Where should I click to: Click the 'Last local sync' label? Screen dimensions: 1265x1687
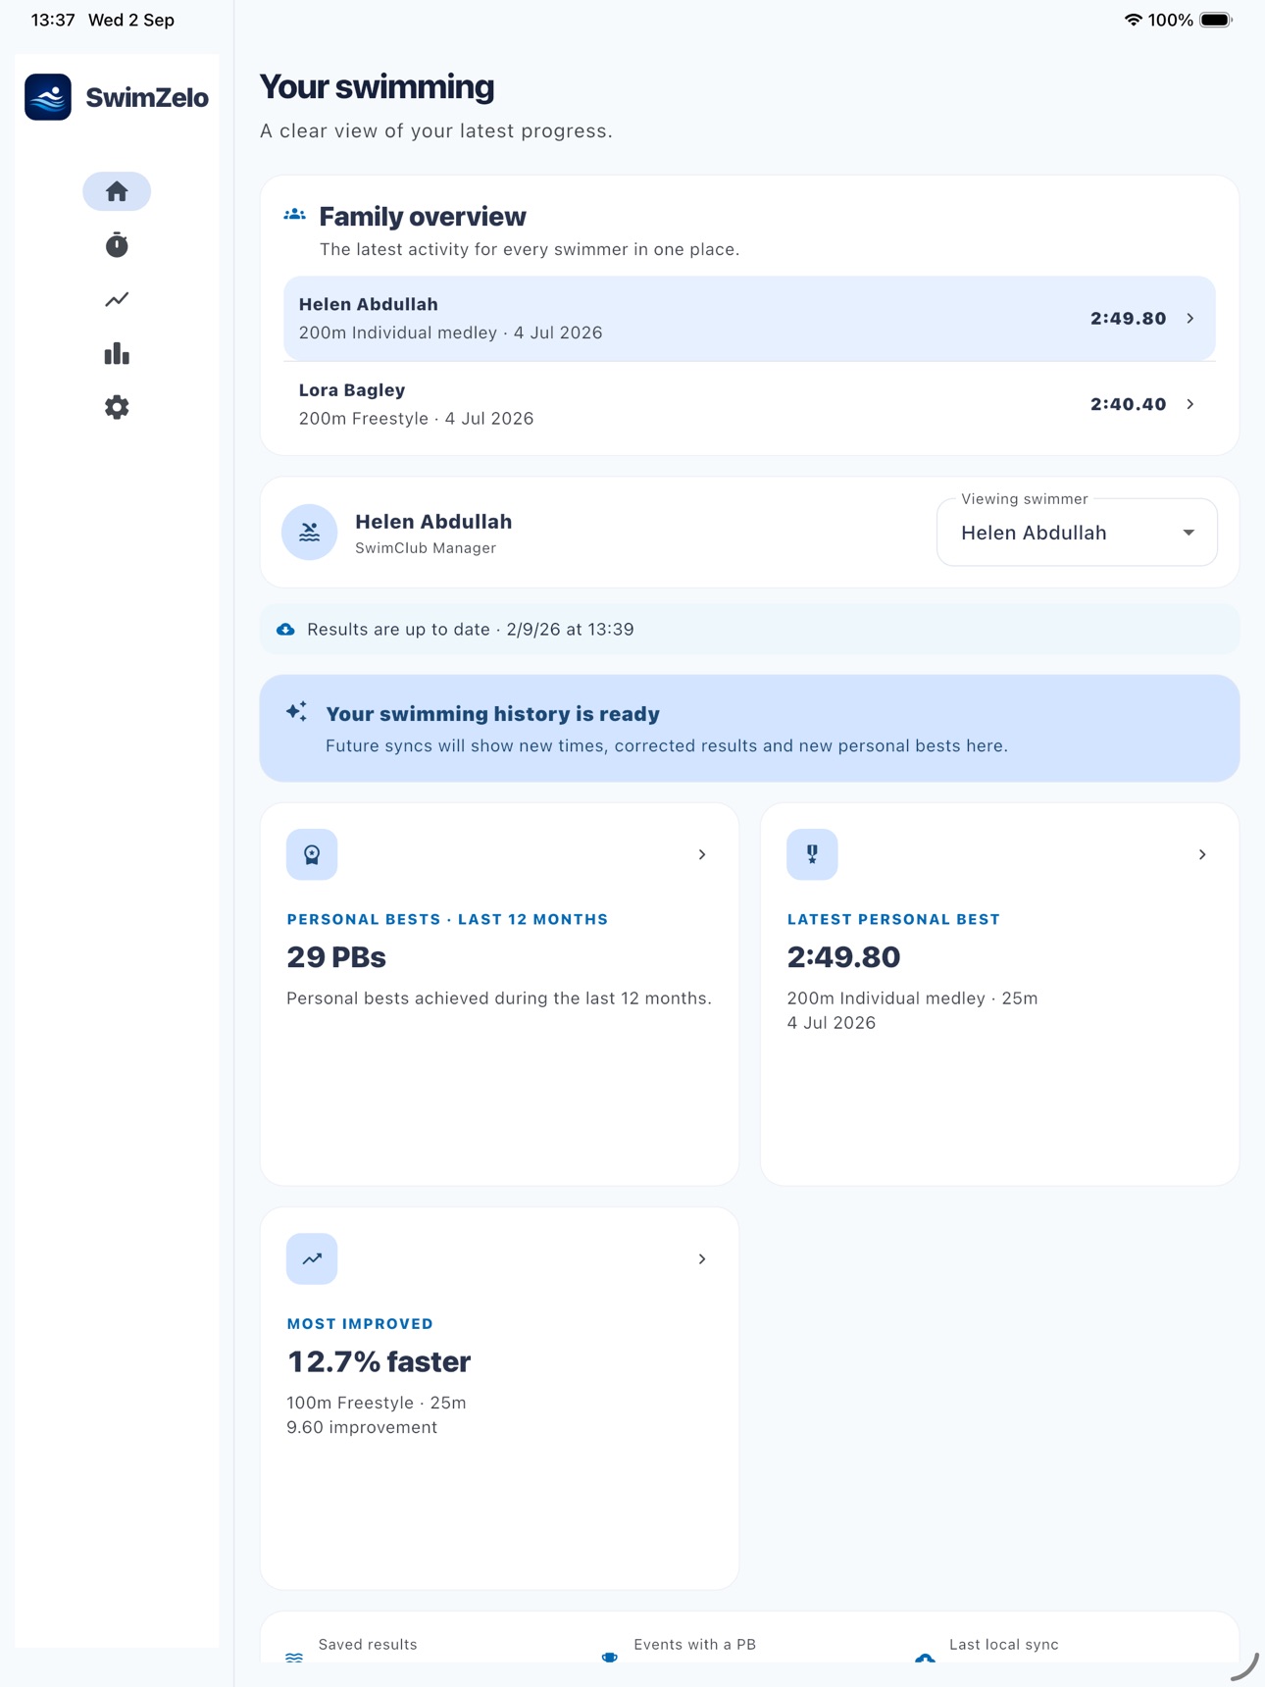click(x=1004, y=1645)
